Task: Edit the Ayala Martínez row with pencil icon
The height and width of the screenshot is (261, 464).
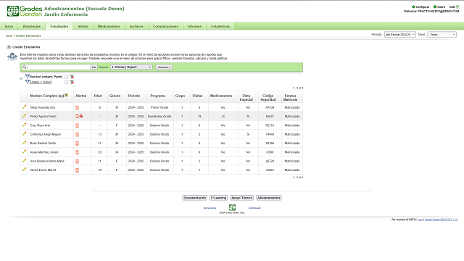Action: coord(24,152)
